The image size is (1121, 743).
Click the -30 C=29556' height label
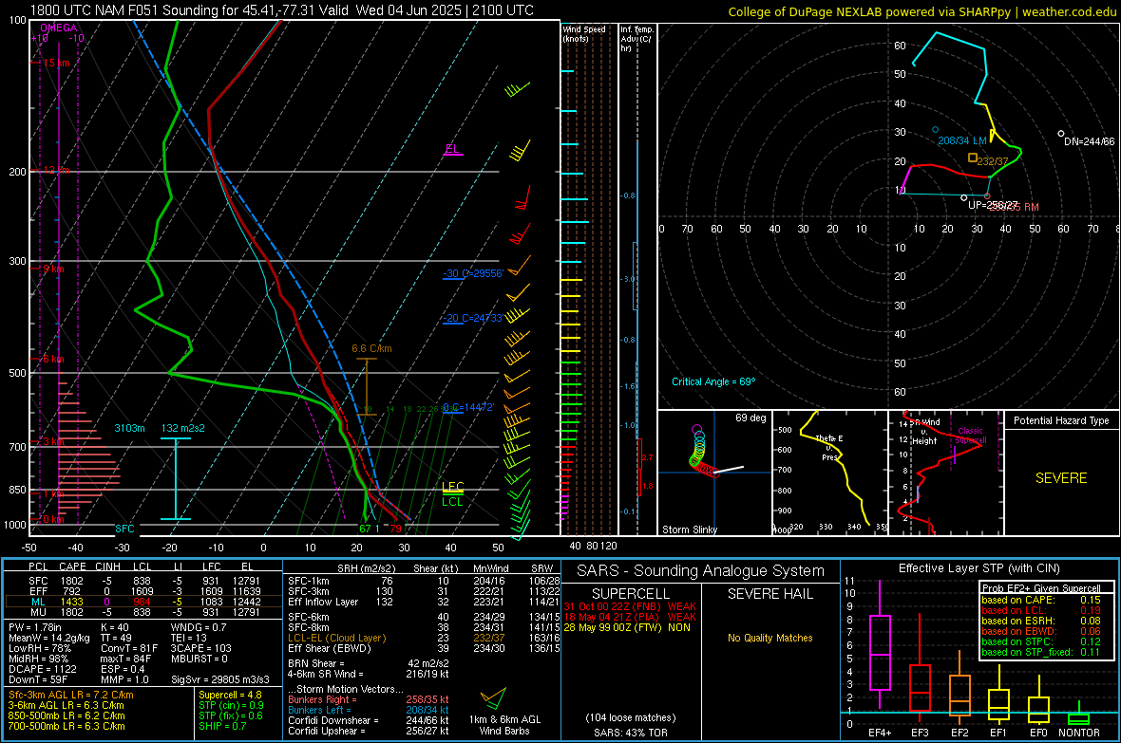[473, 273]
